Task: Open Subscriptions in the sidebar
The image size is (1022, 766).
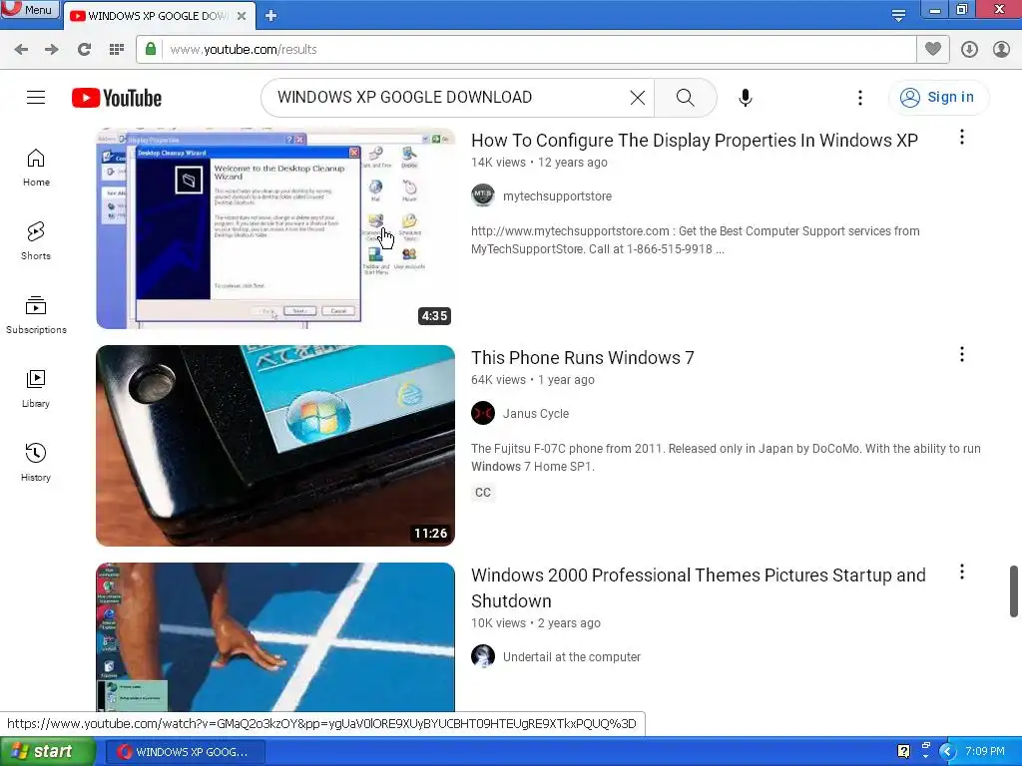Action: (36, 314)
